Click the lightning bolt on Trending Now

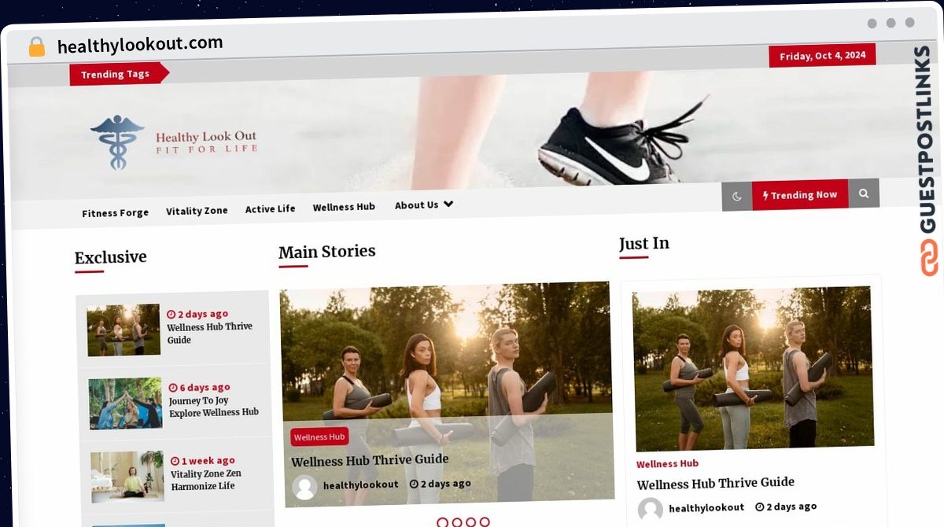click(765, 195)
